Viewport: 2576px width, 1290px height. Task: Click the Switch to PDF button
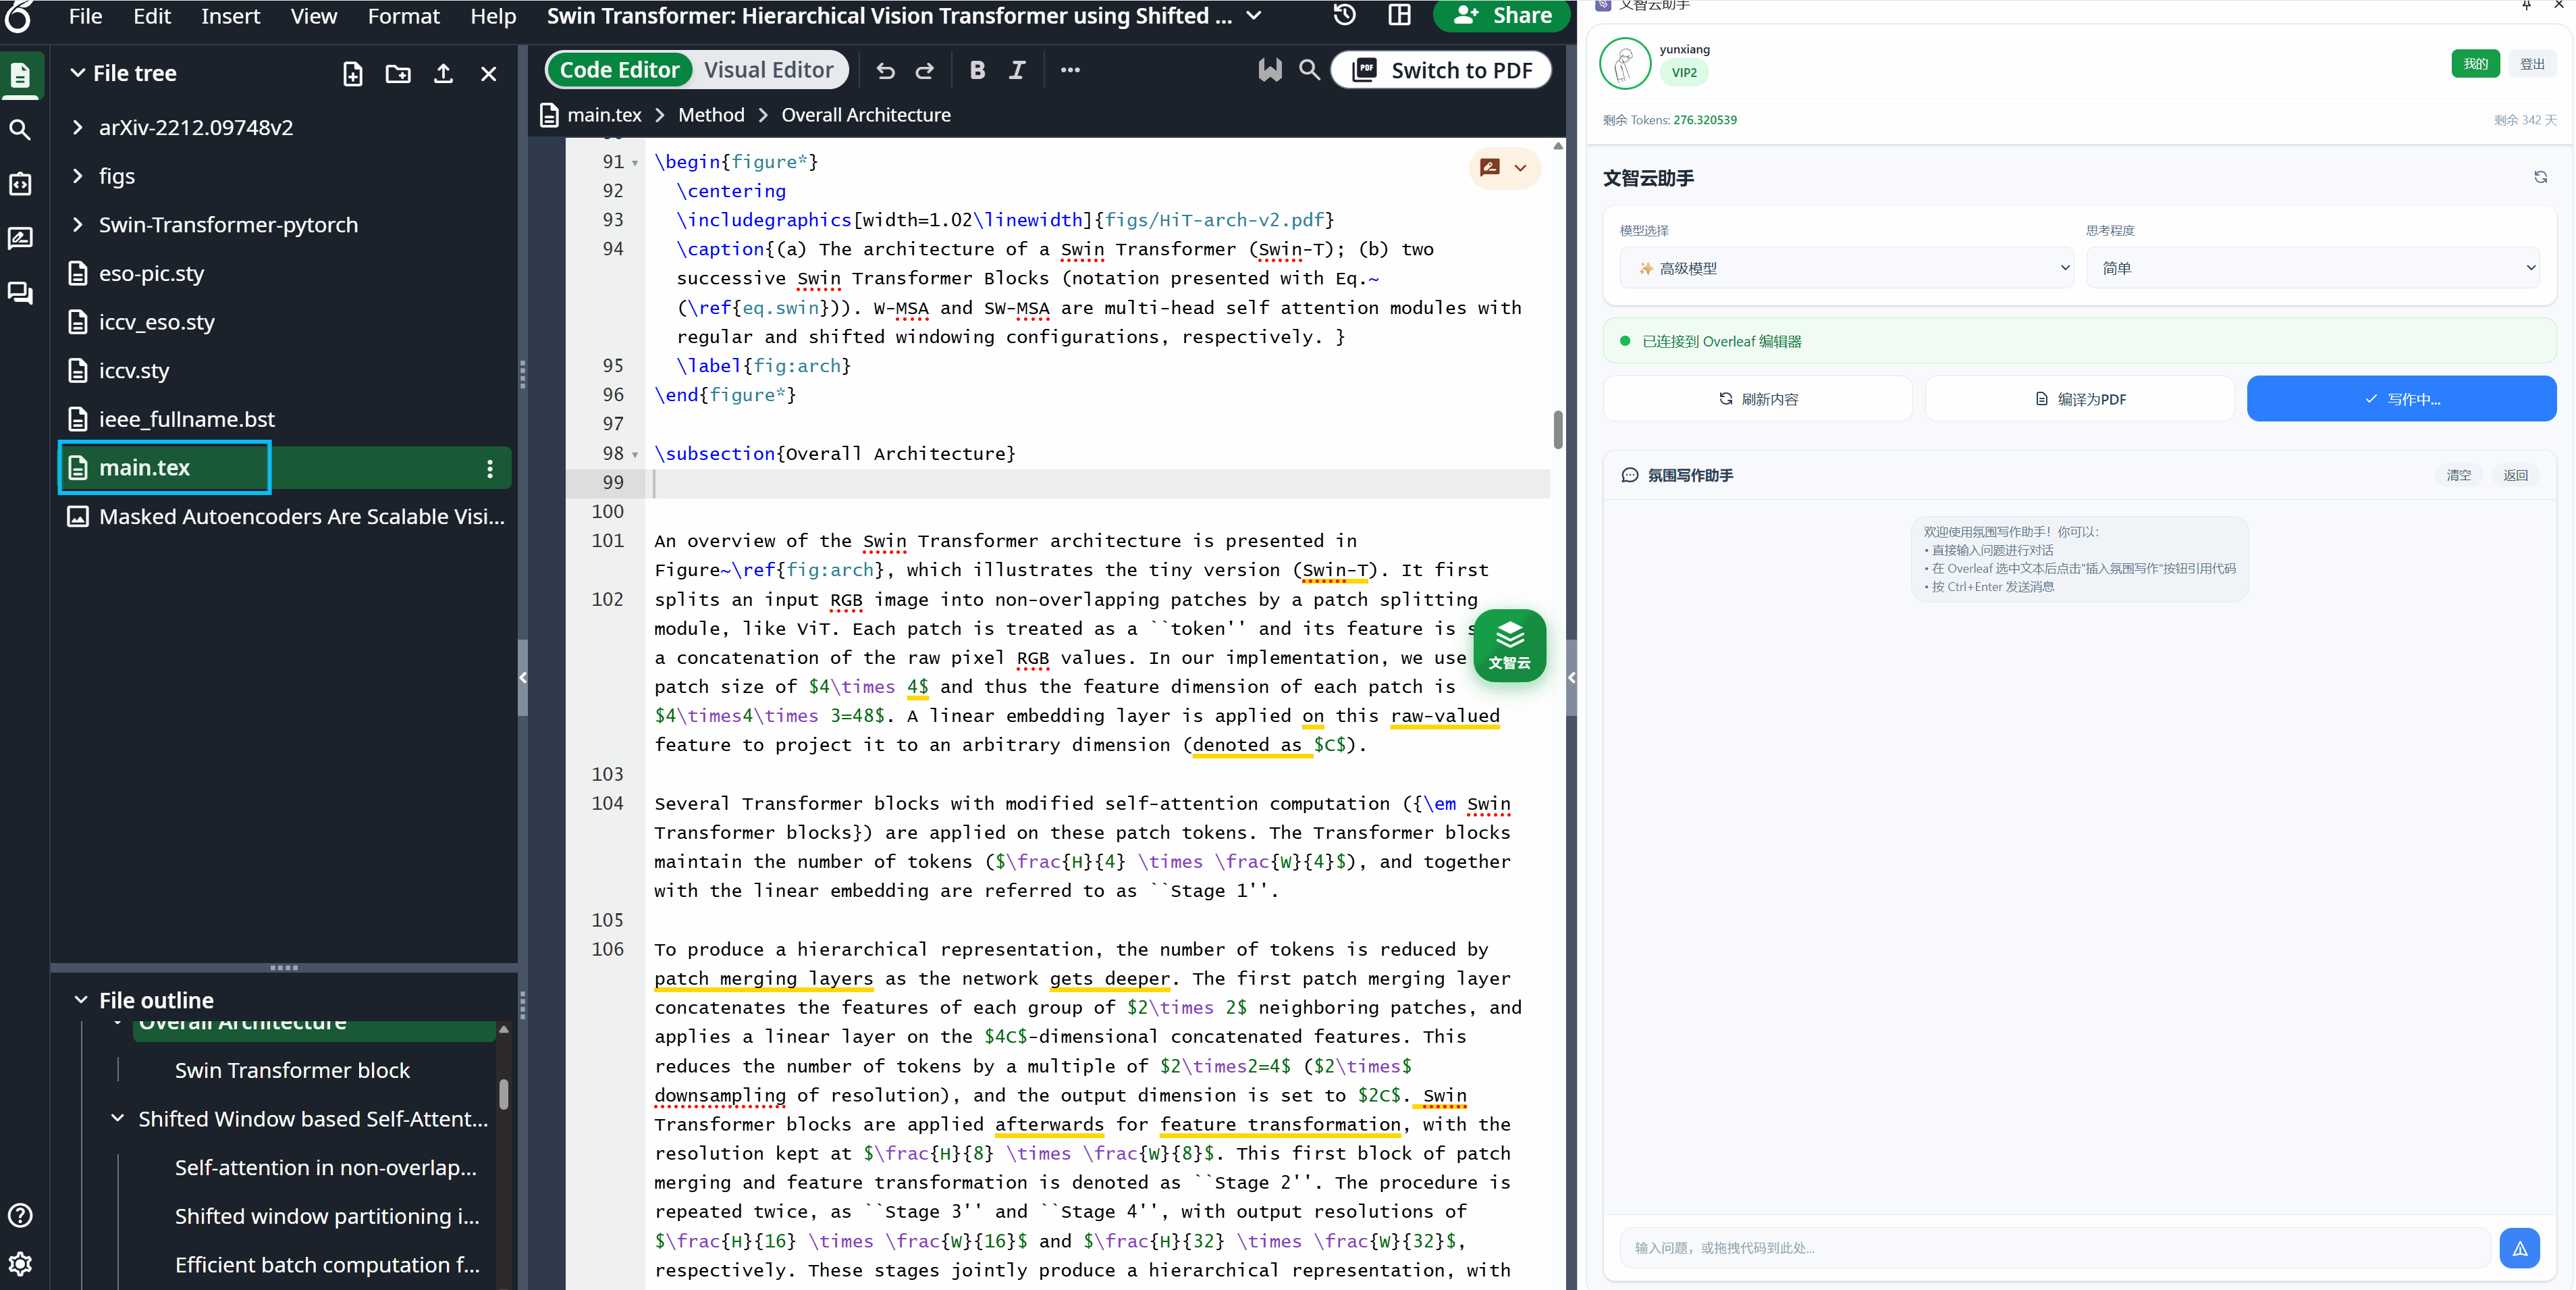[x=1441, y=70]
